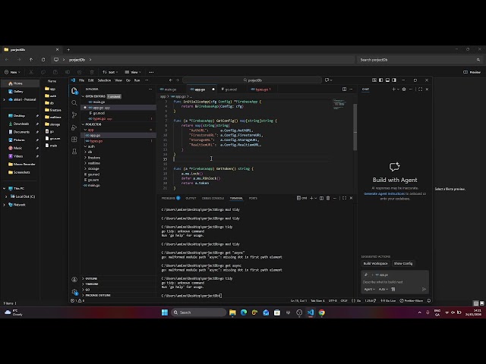Toggle Preview pane in File Explorer
486x364 pixels.
[x=472, y=72]
